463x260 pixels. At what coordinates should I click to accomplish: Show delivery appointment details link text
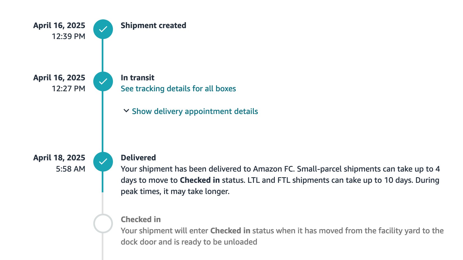[x=195, y=111]
